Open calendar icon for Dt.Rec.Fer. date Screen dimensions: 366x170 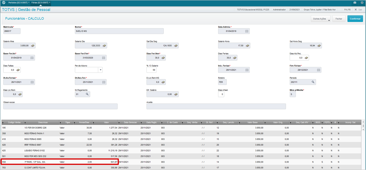(104, 82)
